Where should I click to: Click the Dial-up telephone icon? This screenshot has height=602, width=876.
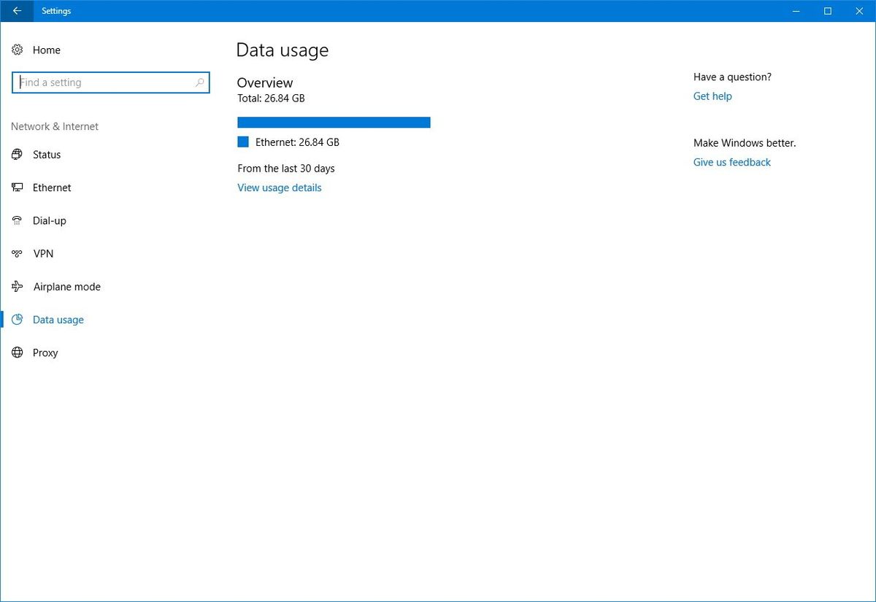point(17,220)
